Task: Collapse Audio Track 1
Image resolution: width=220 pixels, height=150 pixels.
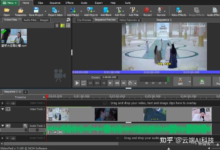Action: [2, 125]
